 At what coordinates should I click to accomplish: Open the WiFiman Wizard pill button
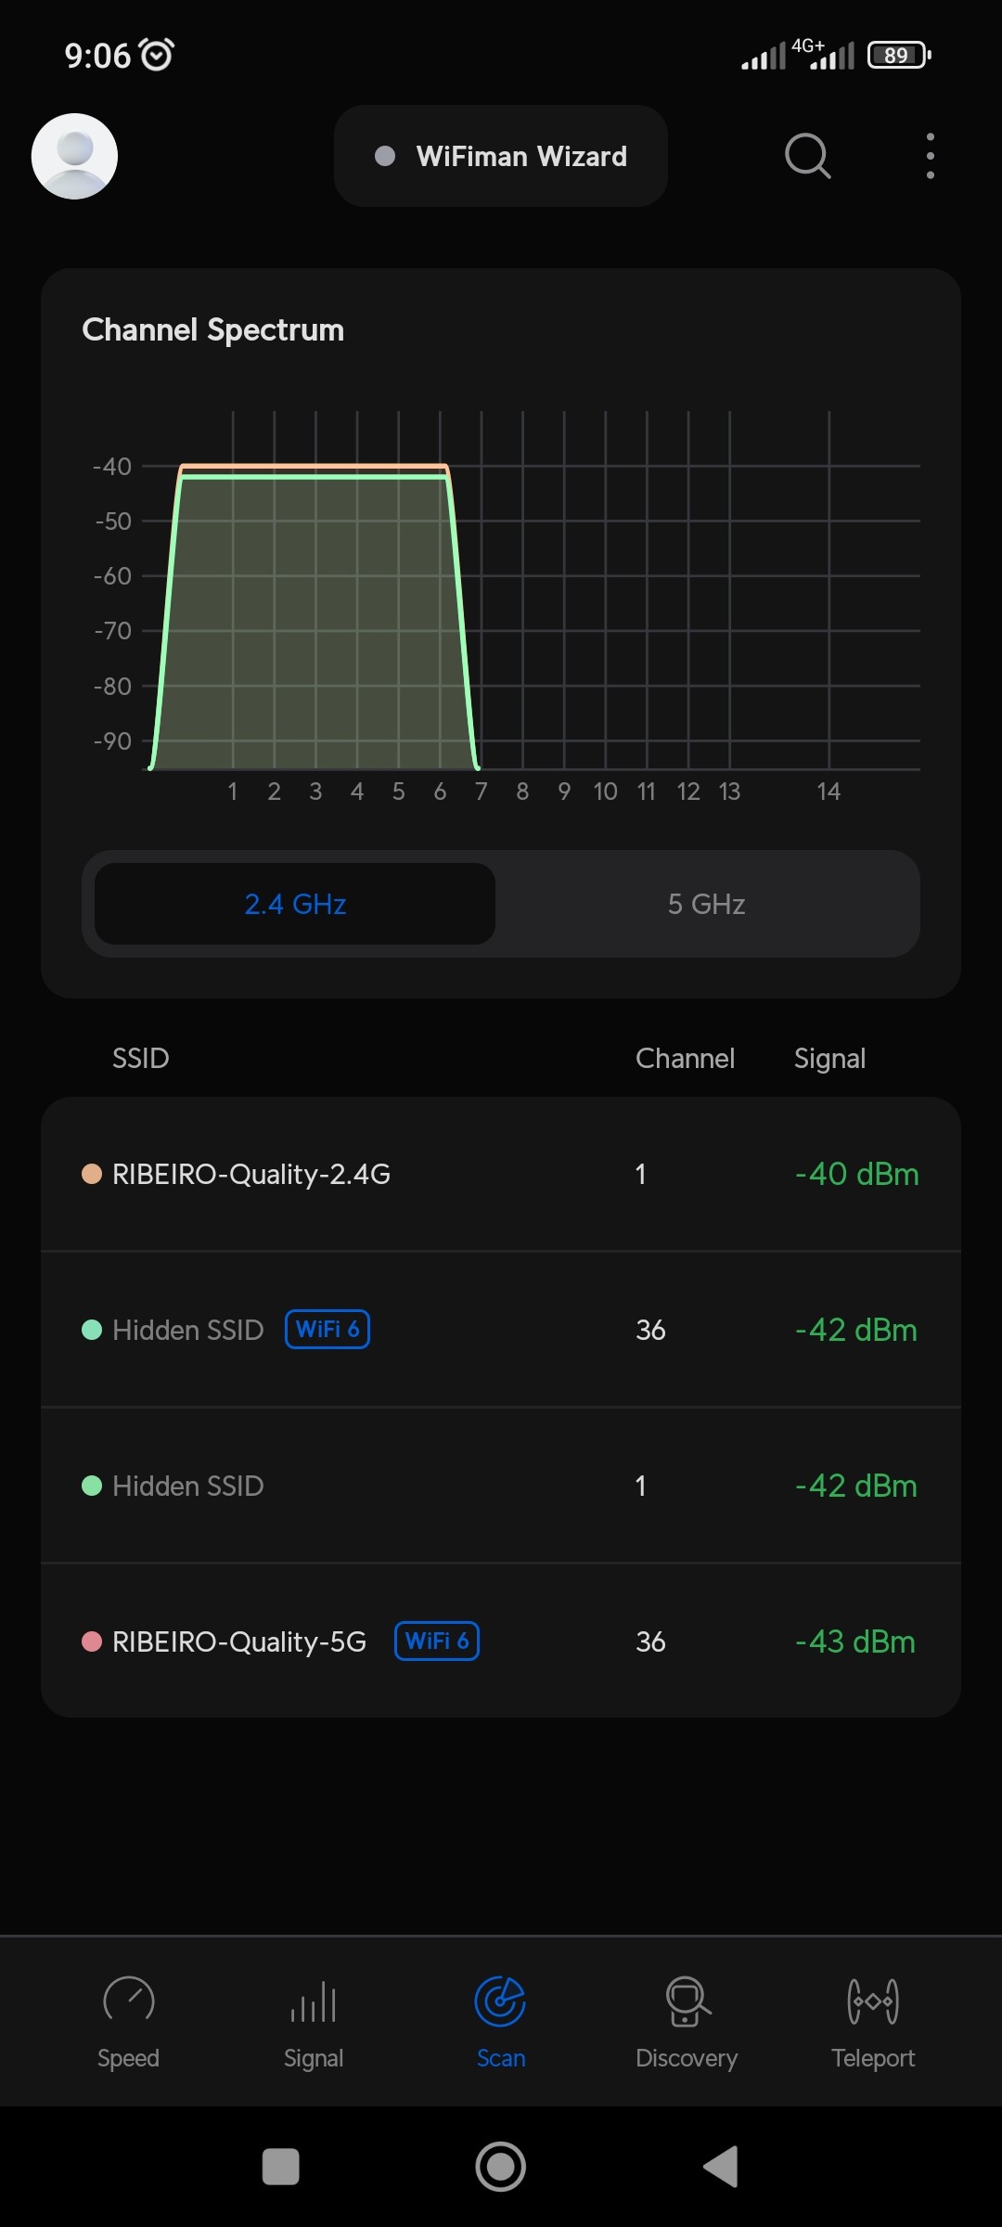coord(501,156)
